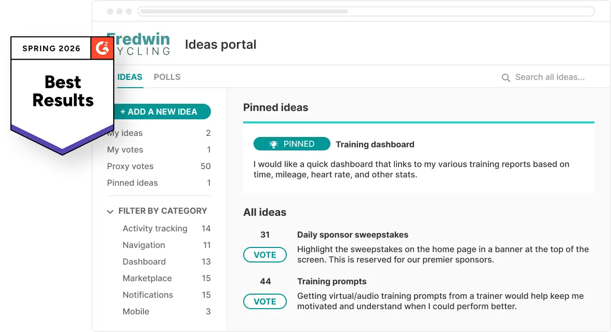The width and height of the screenshot is (611, 332).
Task: Collapse the Filter by Category section
Action: pyautogui.click(x=110, y=212)
